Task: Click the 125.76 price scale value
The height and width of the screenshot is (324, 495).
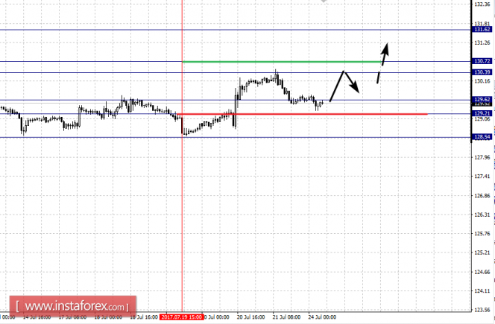Action: point(482,233)
